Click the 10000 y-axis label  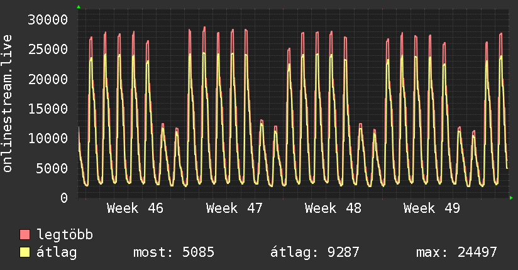[48, 138]
